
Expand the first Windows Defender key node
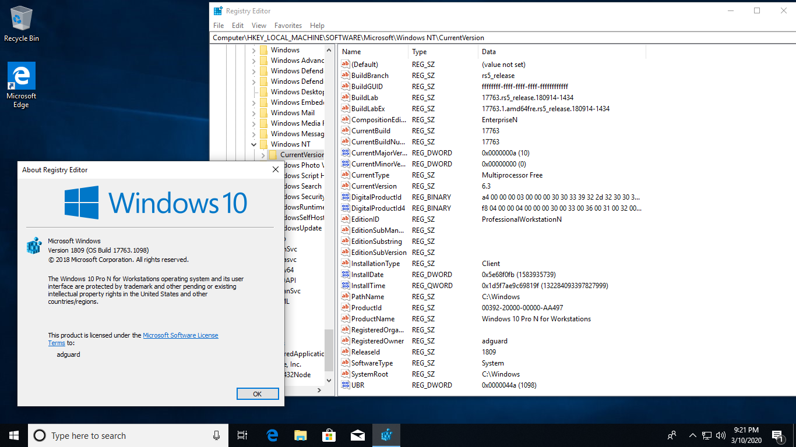point(253,71)
